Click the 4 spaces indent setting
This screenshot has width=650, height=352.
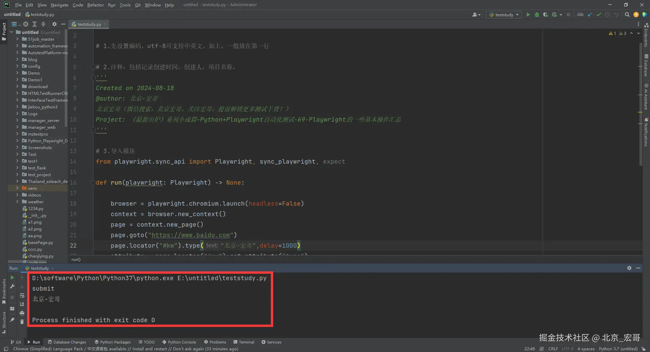click(x=586, y=349)
